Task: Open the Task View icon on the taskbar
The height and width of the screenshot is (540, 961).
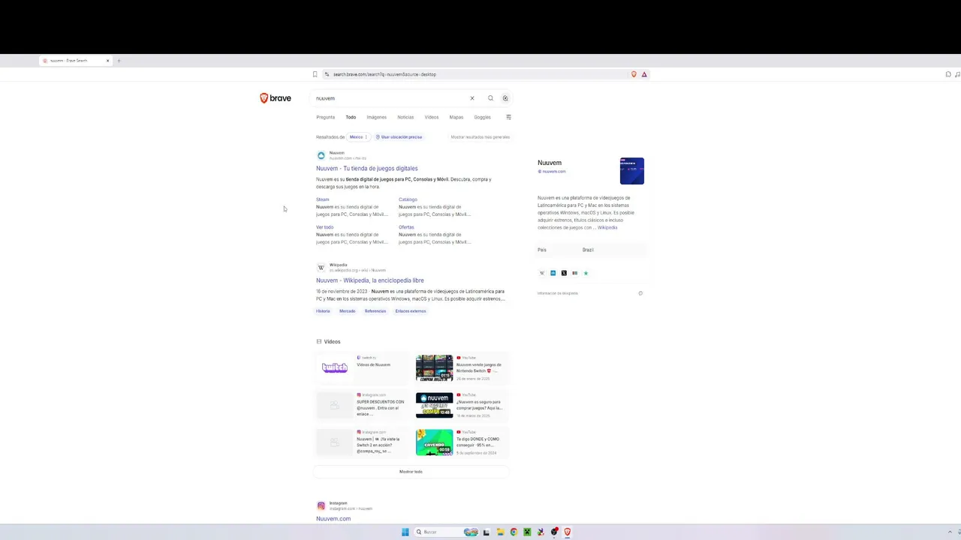Action: tap(487, 532)
